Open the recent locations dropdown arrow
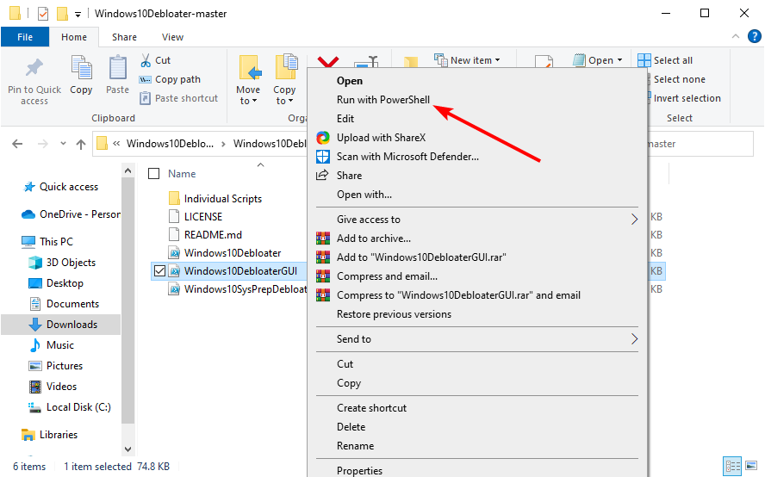The height and width of the screenshot is (477, 765). click(63, 144)
